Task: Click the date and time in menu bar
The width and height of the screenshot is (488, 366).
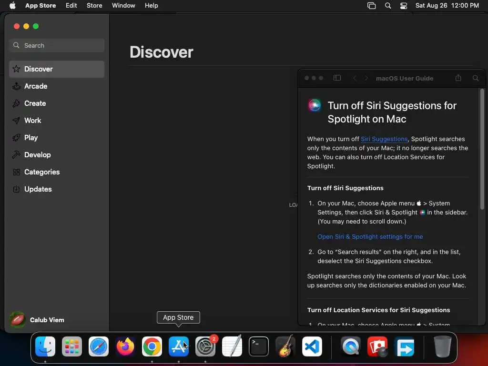Action: 447,5
